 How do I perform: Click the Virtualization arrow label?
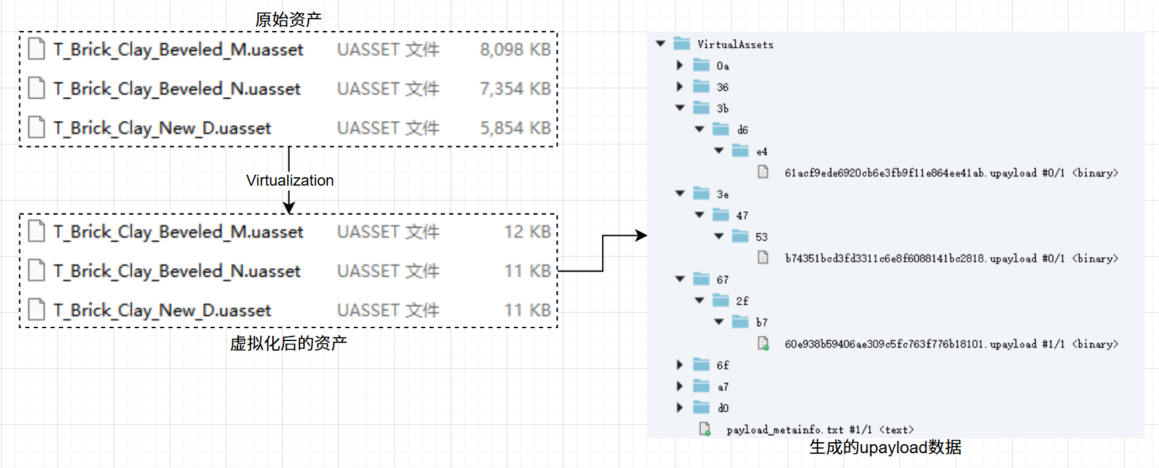click(x=290, y=180)
